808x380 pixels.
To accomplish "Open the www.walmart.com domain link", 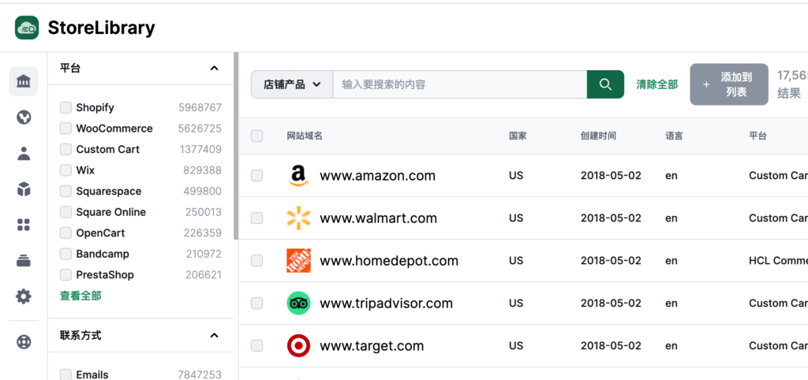I will (x=378, y=218).
